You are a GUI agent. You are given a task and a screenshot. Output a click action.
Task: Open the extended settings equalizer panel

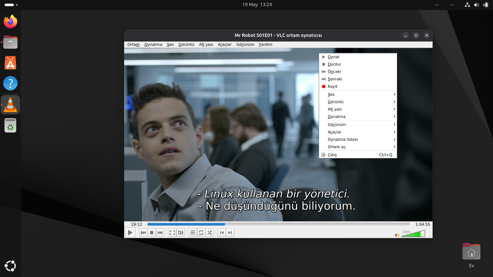tap(181, 233)
